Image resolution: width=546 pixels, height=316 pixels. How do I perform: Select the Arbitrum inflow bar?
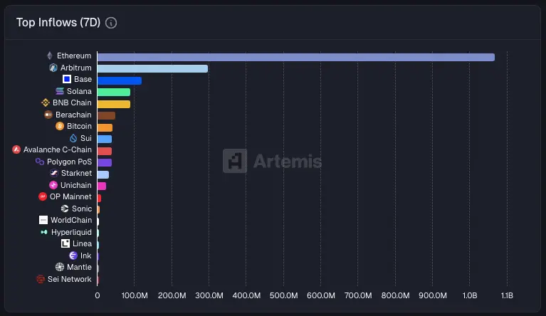(x=152, y=68)
